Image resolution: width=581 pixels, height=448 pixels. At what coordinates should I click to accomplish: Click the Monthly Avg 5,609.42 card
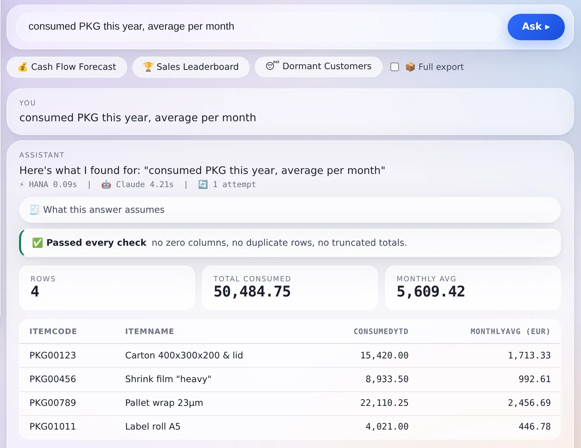point(473,288)
